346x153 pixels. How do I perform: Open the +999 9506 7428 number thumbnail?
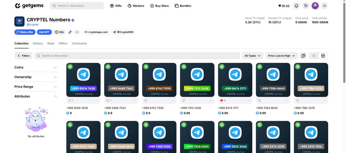(x=83, y=80)
